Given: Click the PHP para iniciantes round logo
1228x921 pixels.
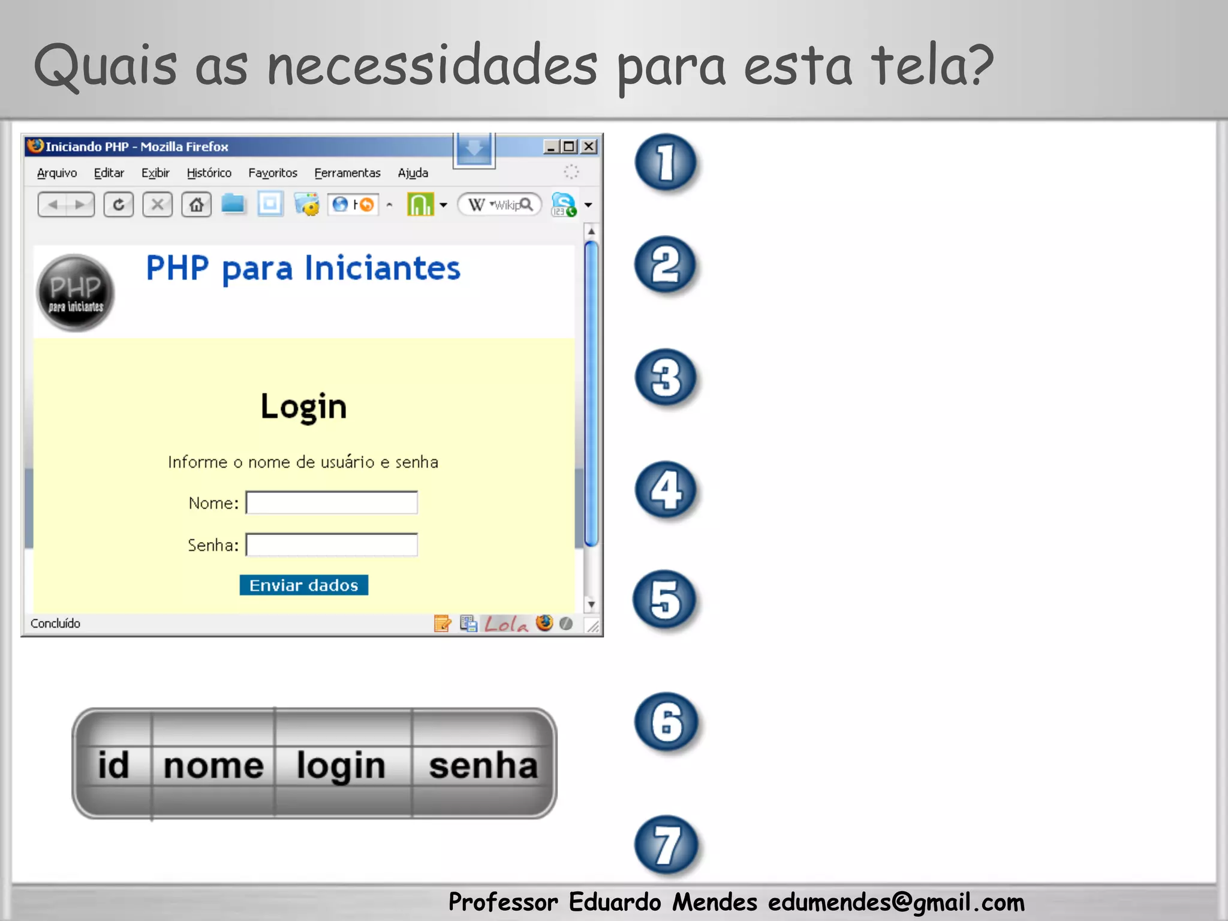Looking at the screenshot, I should (x=76, y=293).
